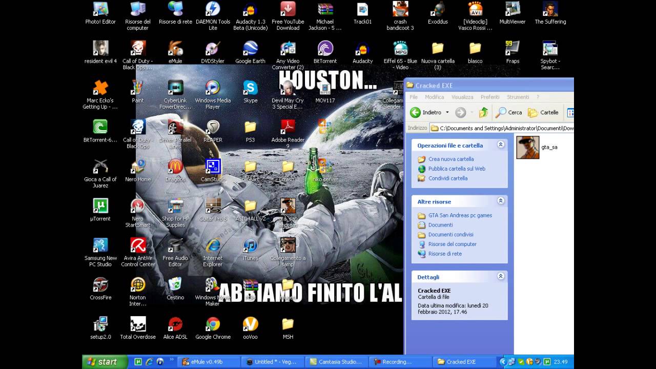Open GTA San Andreas pc games link

coord(460,215)
